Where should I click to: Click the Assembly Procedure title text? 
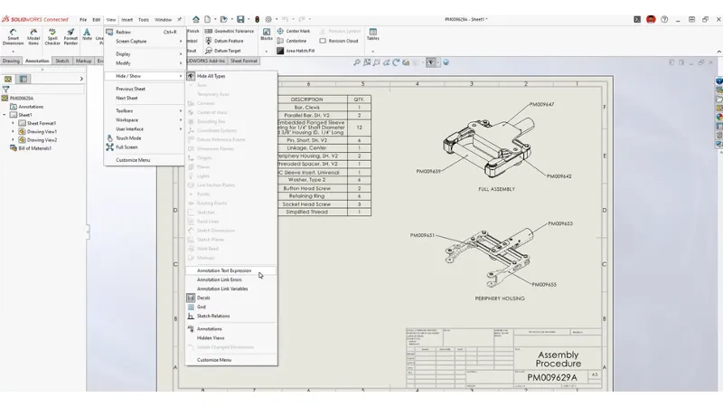point(558,359)
